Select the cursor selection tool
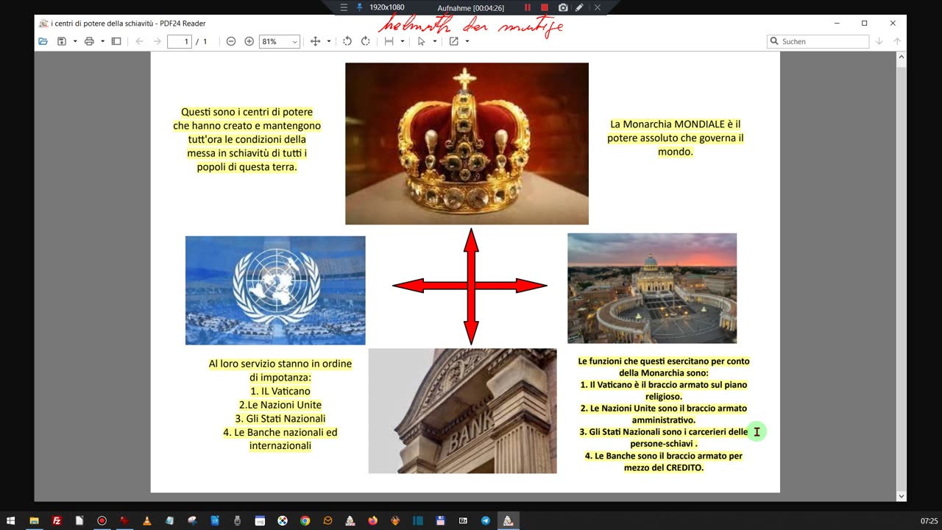Viewport: 942px width, 530px height. click(x=421, y=41)
